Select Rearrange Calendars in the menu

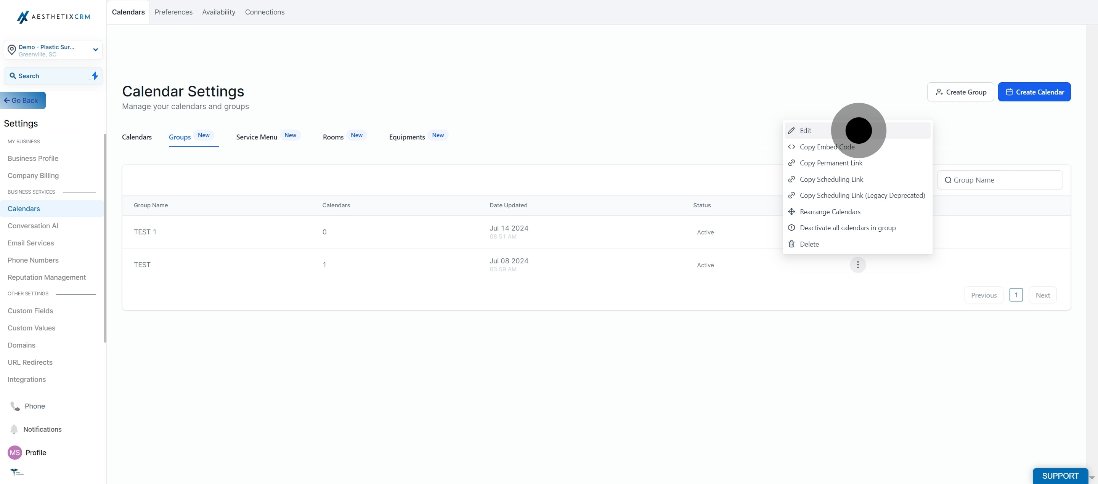click(x=830, y=212)
